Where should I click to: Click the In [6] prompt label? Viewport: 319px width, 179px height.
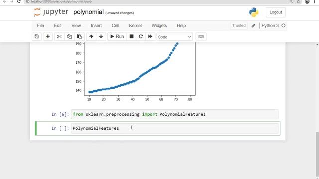(60, 114)
